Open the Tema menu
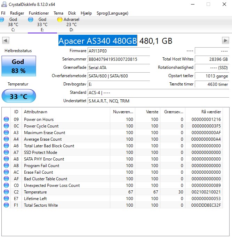The image size is (232, 239). [x=58, y=13]
